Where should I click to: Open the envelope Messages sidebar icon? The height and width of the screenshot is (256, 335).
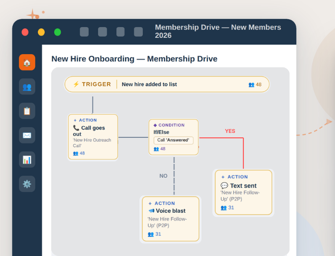click(x=27, y=135)
